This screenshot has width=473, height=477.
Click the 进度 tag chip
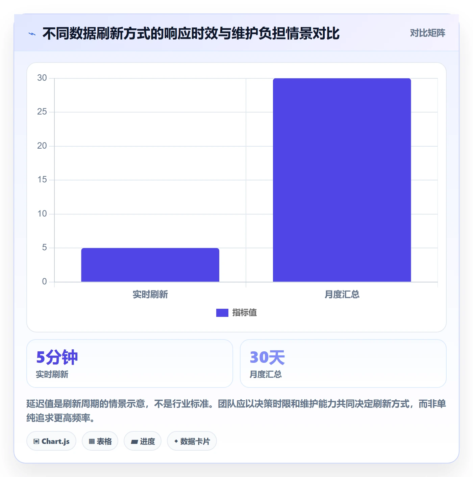(143, 441)
